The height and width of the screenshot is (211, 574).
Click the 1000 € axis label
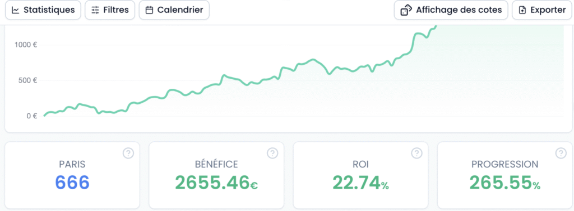coord(26,45)
